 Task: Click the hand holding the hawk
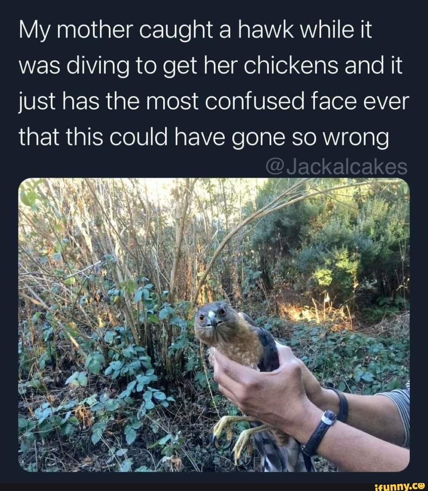click(262, 385)
